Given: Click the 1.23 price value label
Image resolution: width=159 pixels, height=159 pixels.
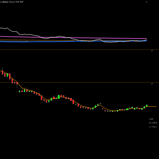Looking at the screenshot, I should click(x=151, y=119).
